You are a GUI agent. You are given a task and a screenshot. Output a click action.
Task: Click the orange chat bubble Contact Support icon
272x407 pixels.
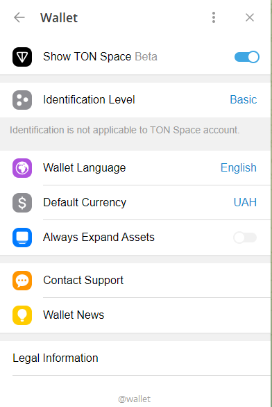pyautogui.click(x=22, y=281)
